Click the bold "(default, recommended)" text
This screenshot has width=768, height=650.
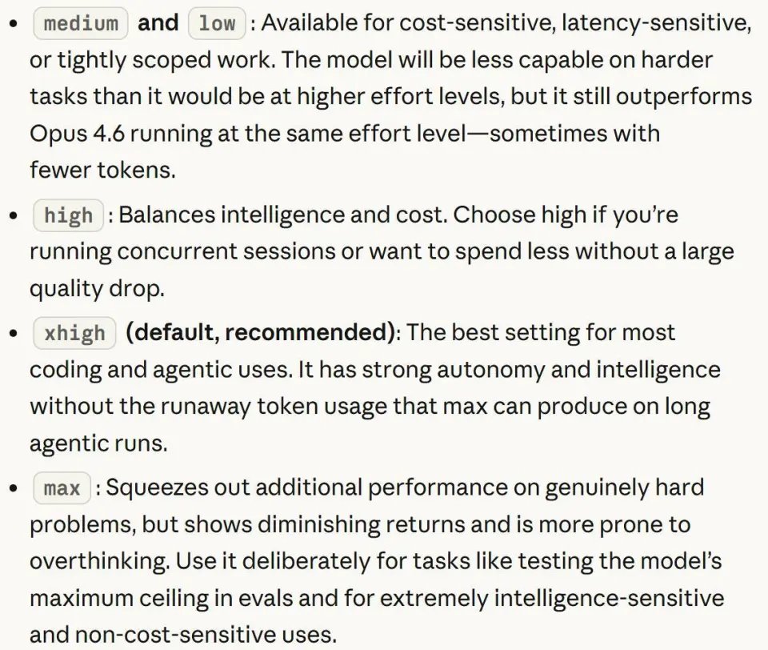260,333
